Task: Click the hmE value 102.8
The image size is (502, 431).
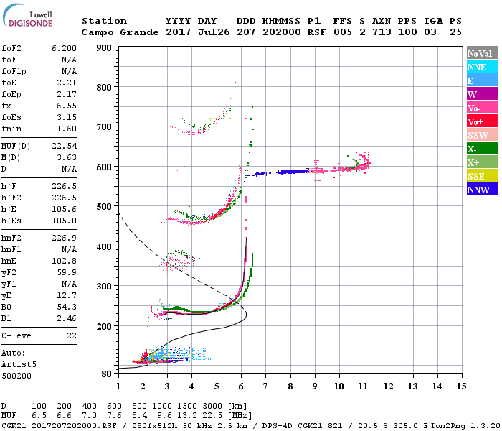Action: [x=64, y=261]
